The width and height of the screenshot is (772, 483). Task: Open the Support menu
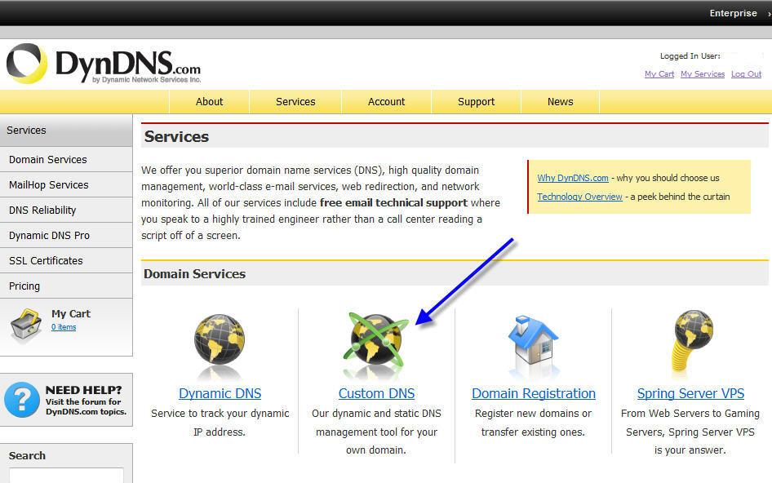click(x=476, y=102)
